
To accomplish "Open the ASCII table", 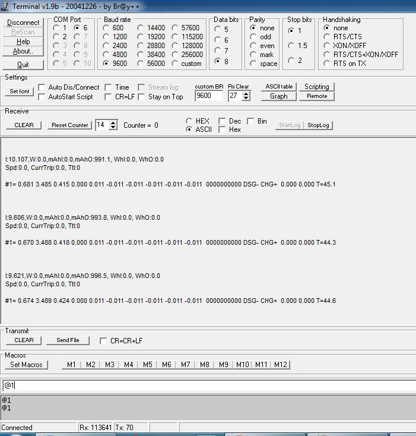I will 279,87.
